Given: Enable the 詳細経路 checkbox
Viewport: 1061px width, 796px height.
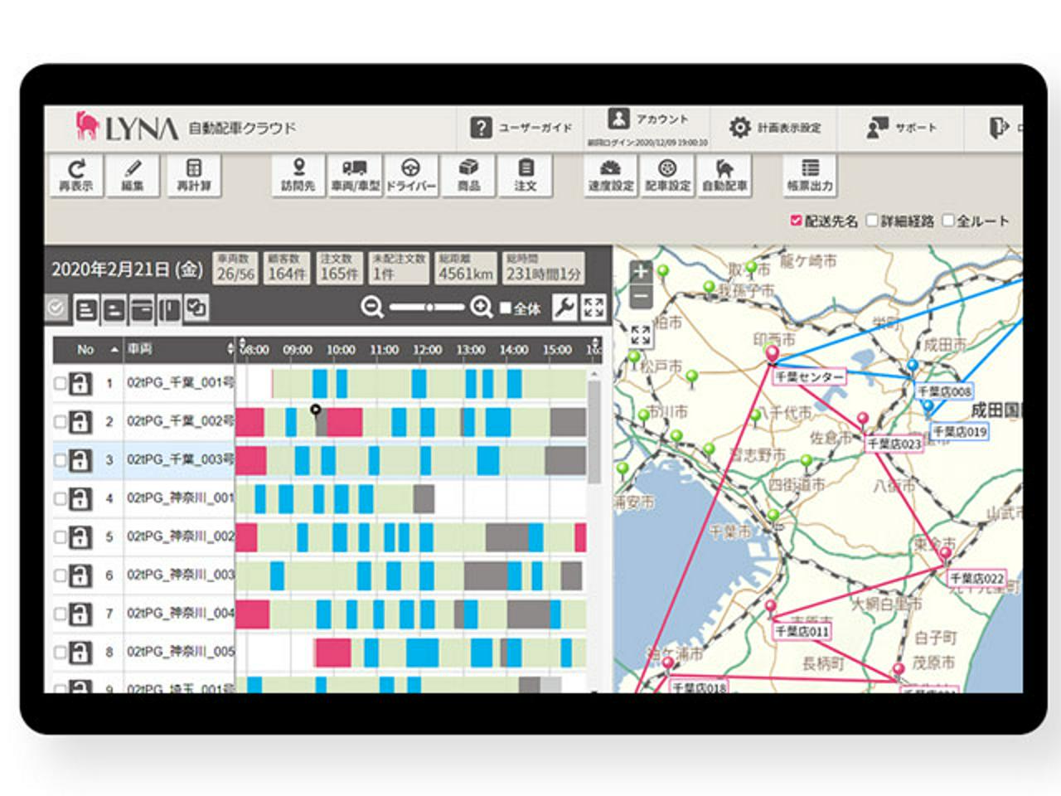Looking at the screenshot, I should coord(872,221).
